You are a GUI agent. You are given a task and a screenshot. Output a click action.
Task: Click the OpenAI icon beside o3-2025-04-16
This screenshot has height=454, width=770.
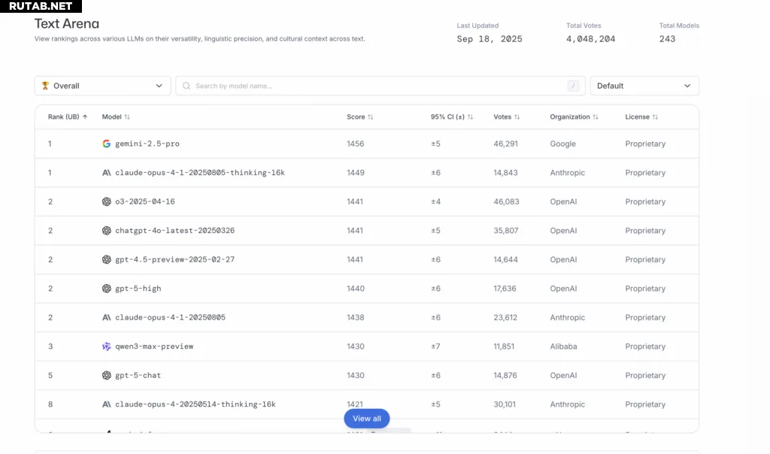pyautogui.click(x=106, y=201)
